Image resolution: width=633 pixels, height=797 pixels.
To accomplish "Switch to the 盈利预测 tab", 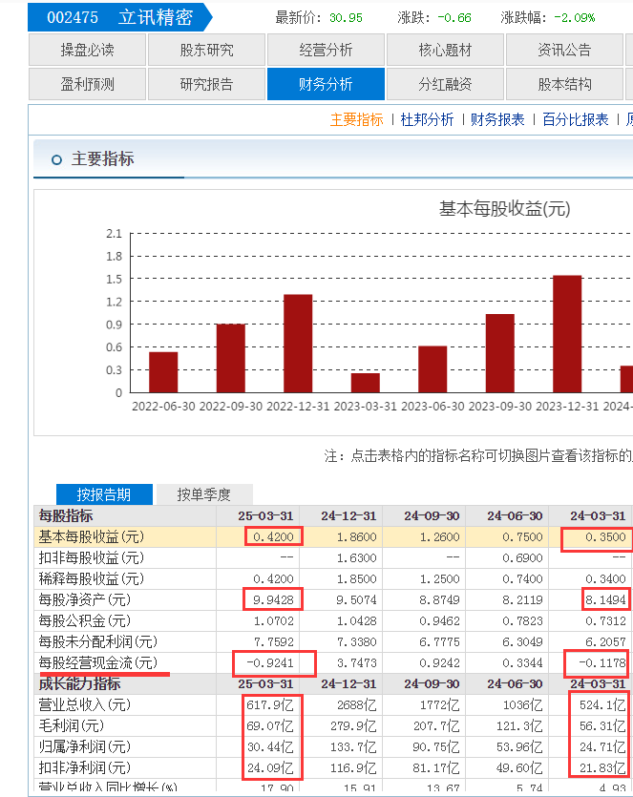I will tap(87, 84).
